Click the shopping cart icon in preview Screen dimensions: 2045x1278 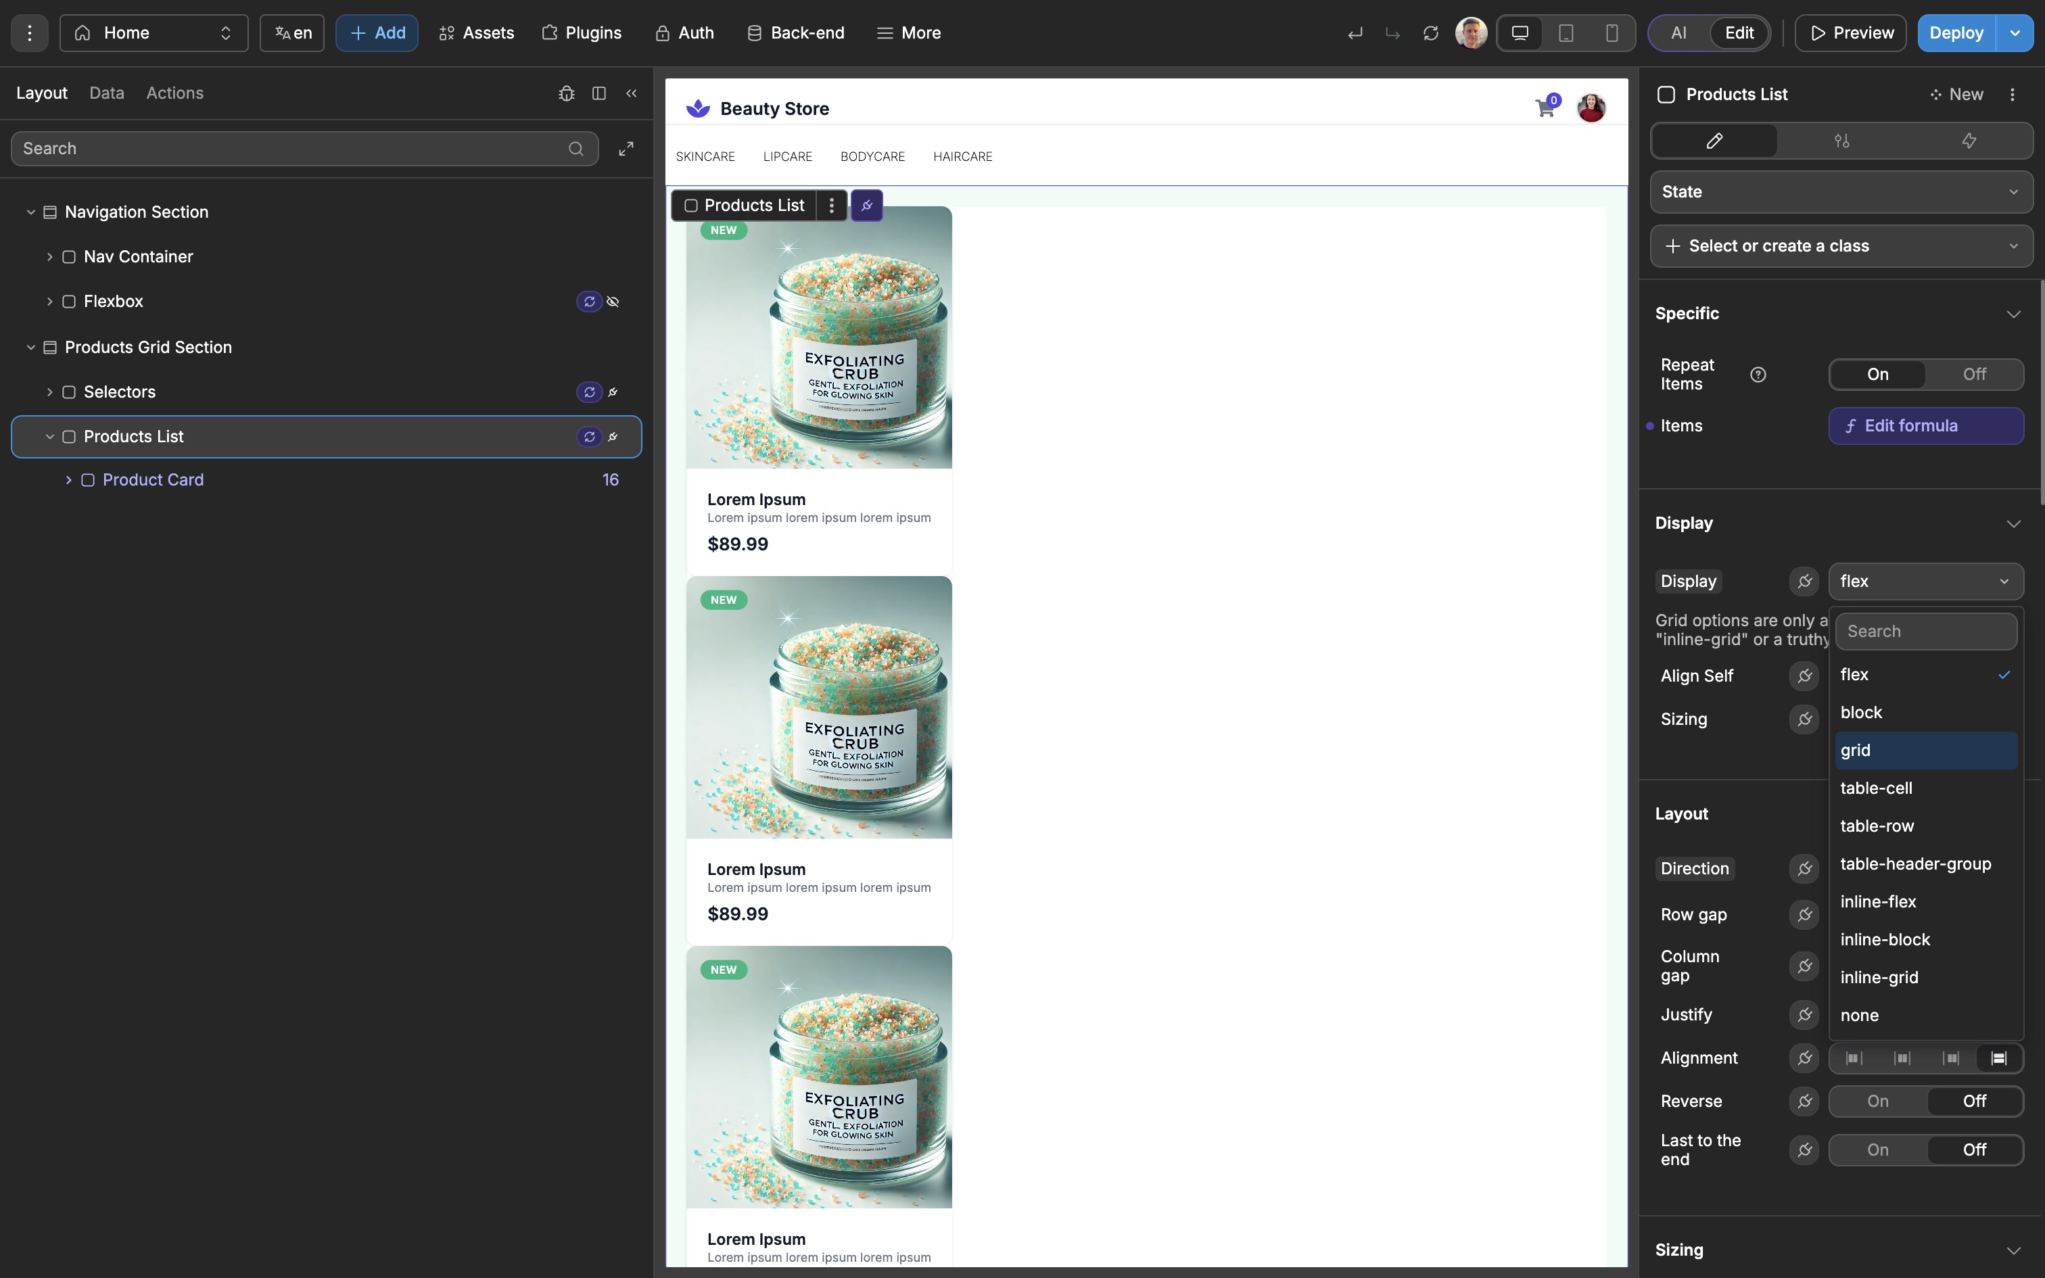1545,108
